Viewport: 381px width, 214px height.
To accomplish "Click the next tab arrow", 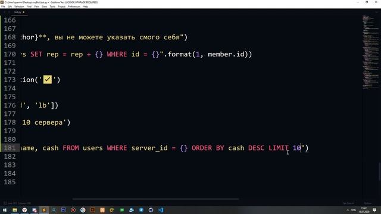I will pos(9,12).
